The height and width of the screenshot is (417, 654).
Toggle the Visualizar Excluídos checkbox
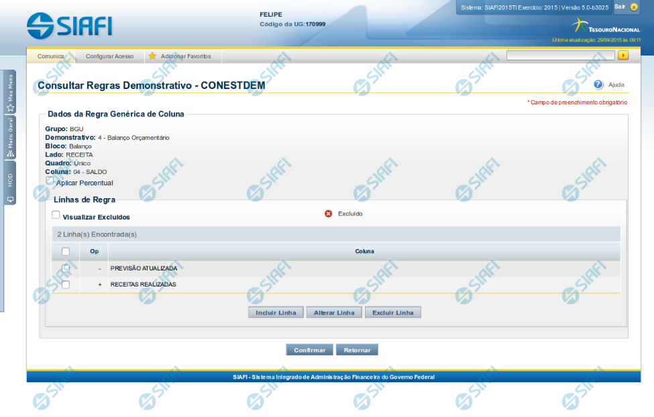point(56,216)
